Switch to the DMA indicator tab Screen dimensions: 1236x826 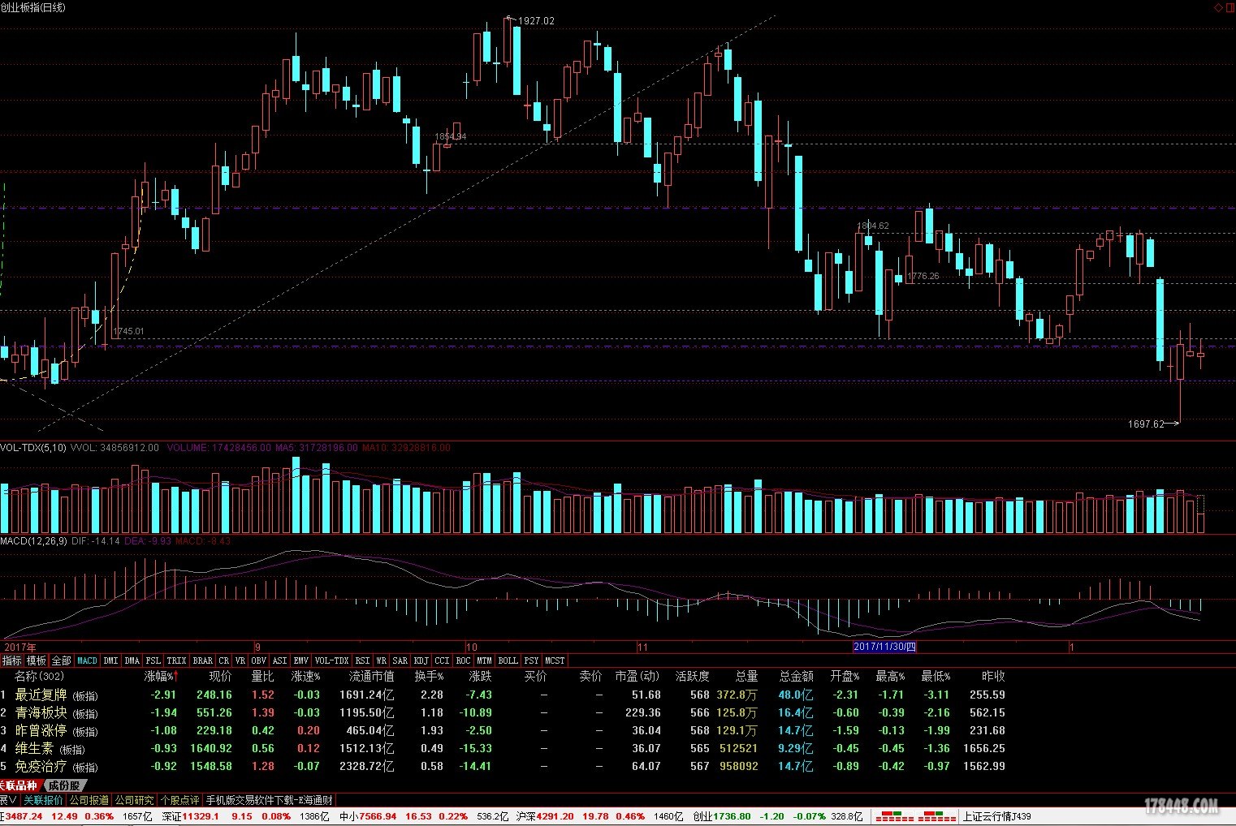[132, 660]
